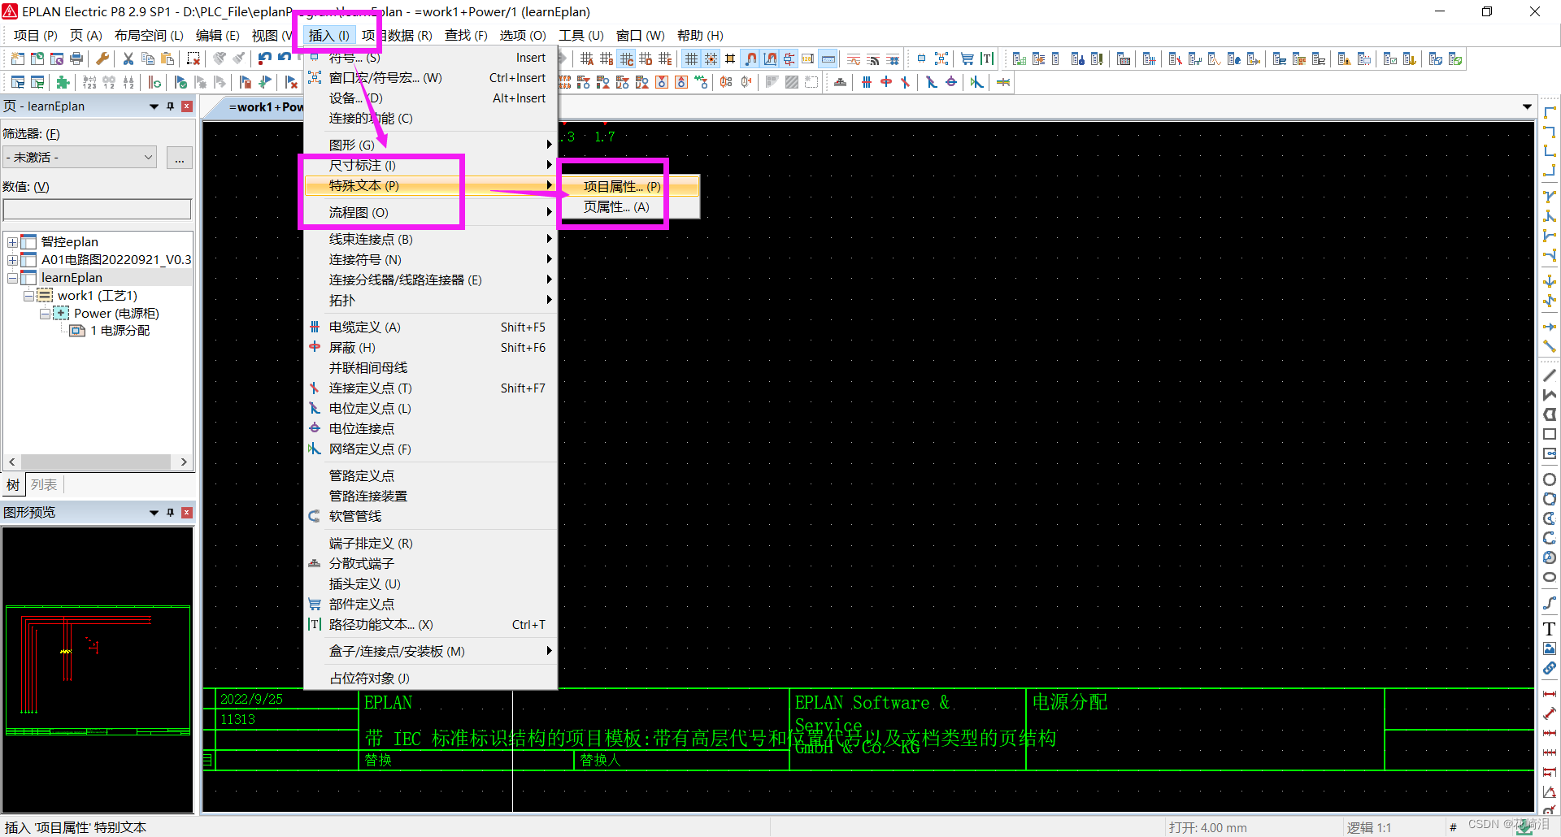This screenshot has height=837, width=1561.
Task: Click the Ellipse drawing tool
Action: coord(1550,577)
